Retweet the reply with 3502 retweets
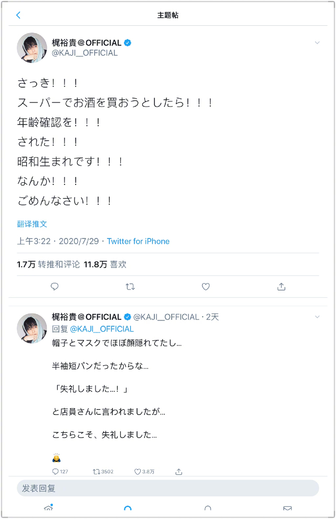The width and height of the screenshot is (336, 519). 96,472
